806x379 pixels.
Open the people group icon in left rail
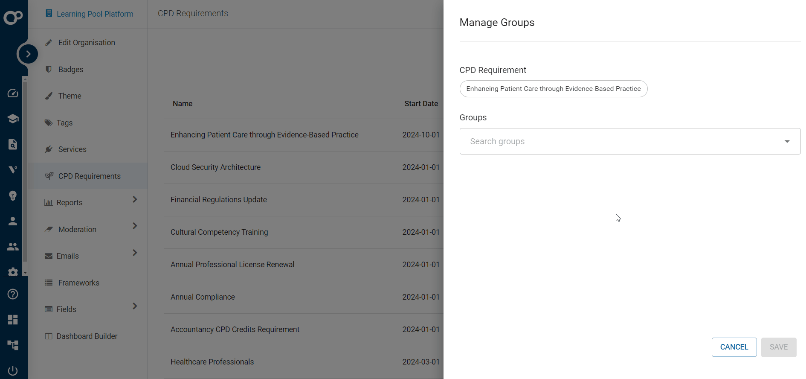tap(13, 247)
